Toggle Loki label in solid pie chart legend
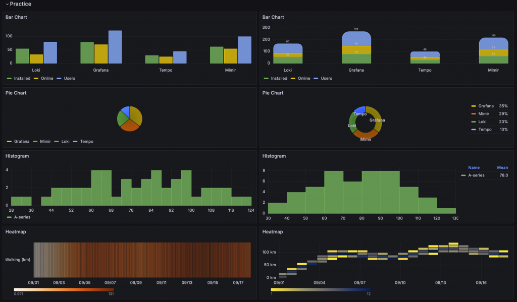The width and height of the screenshot is (517, 302). point(65,141)
